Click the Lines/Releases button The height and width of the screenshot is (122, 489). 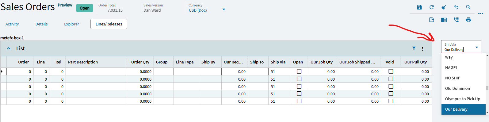pyautogui.click(x=109, y=24)
